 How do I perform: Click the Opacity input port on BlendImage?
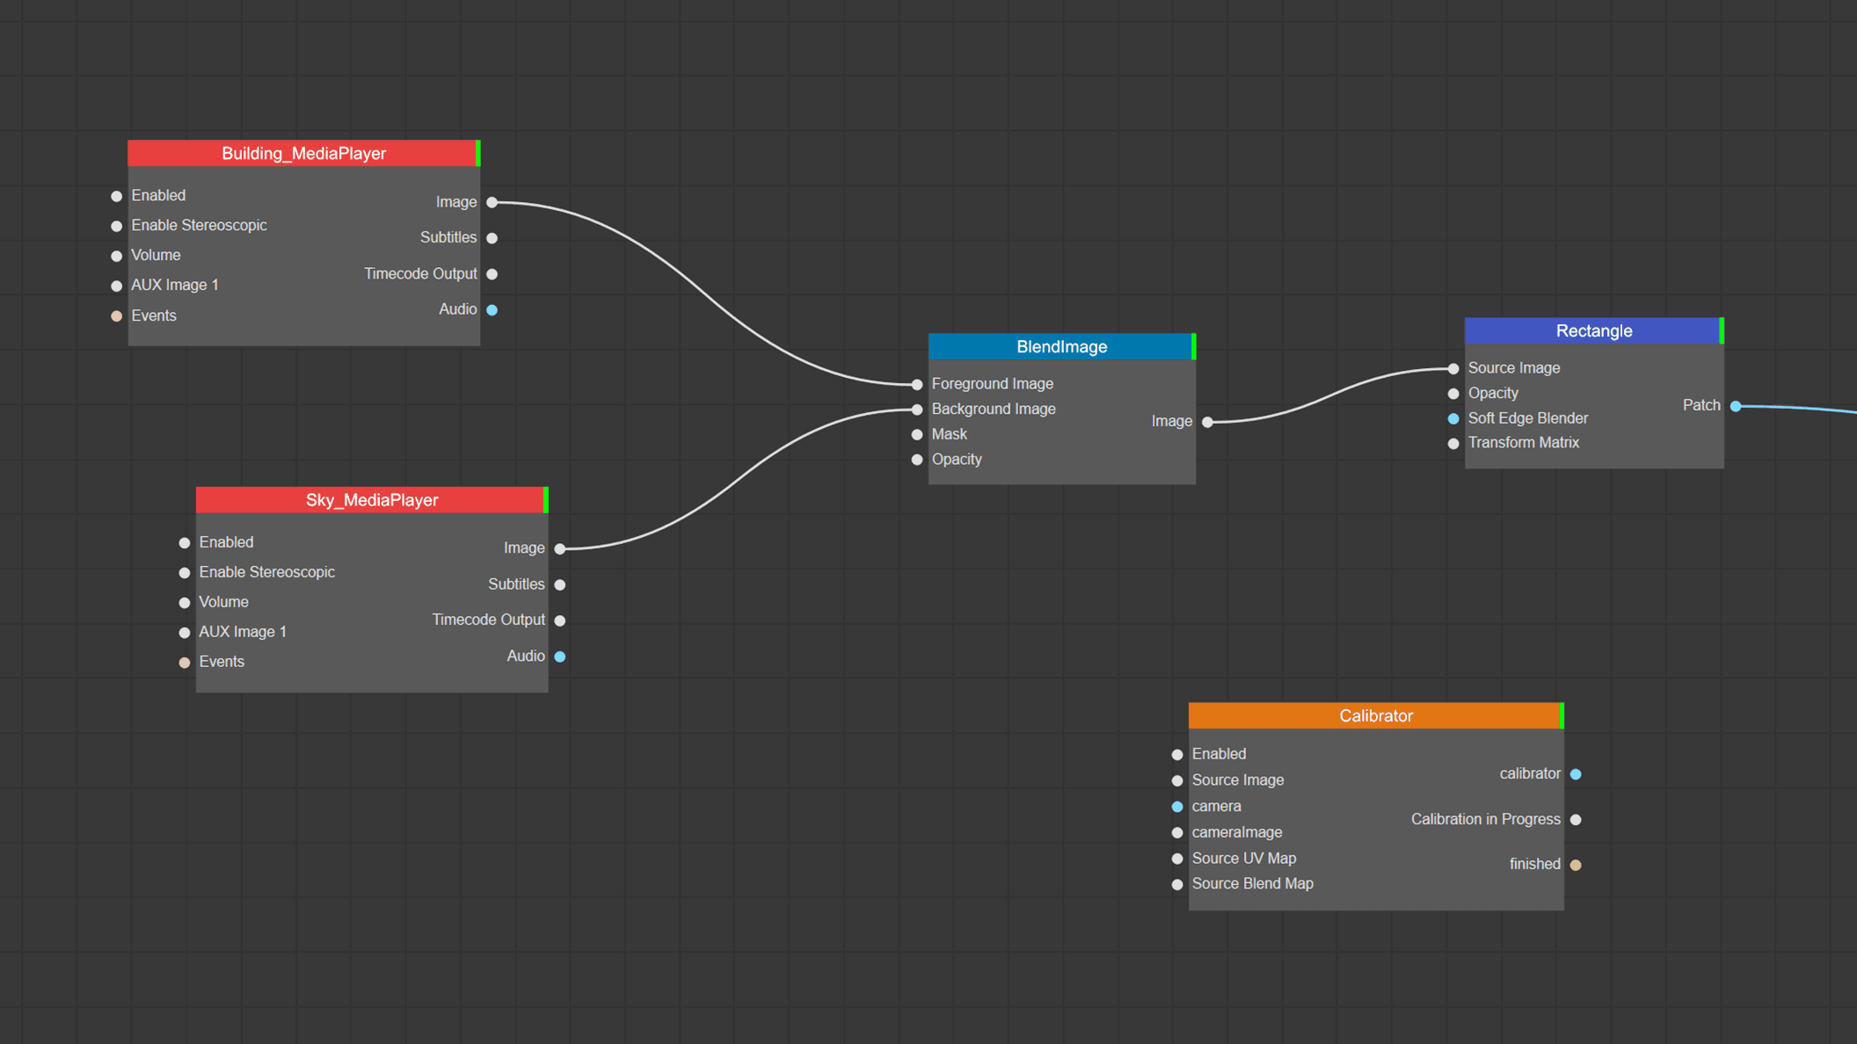[917, 459]
